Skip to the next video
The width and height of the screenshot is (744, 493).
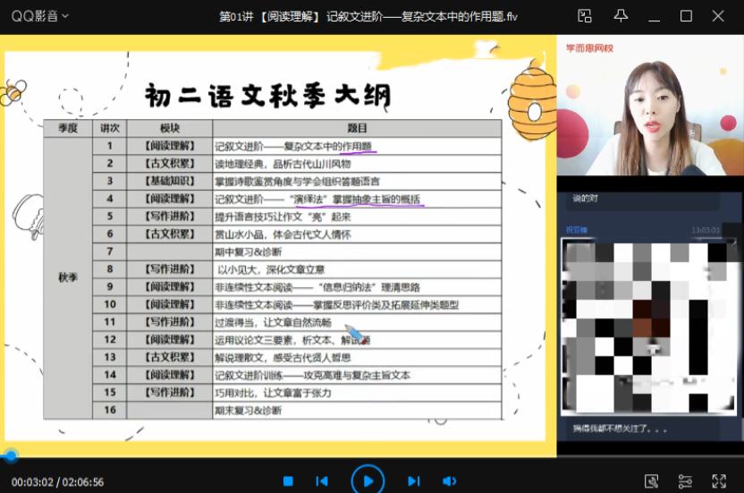[x=413, y=481]
